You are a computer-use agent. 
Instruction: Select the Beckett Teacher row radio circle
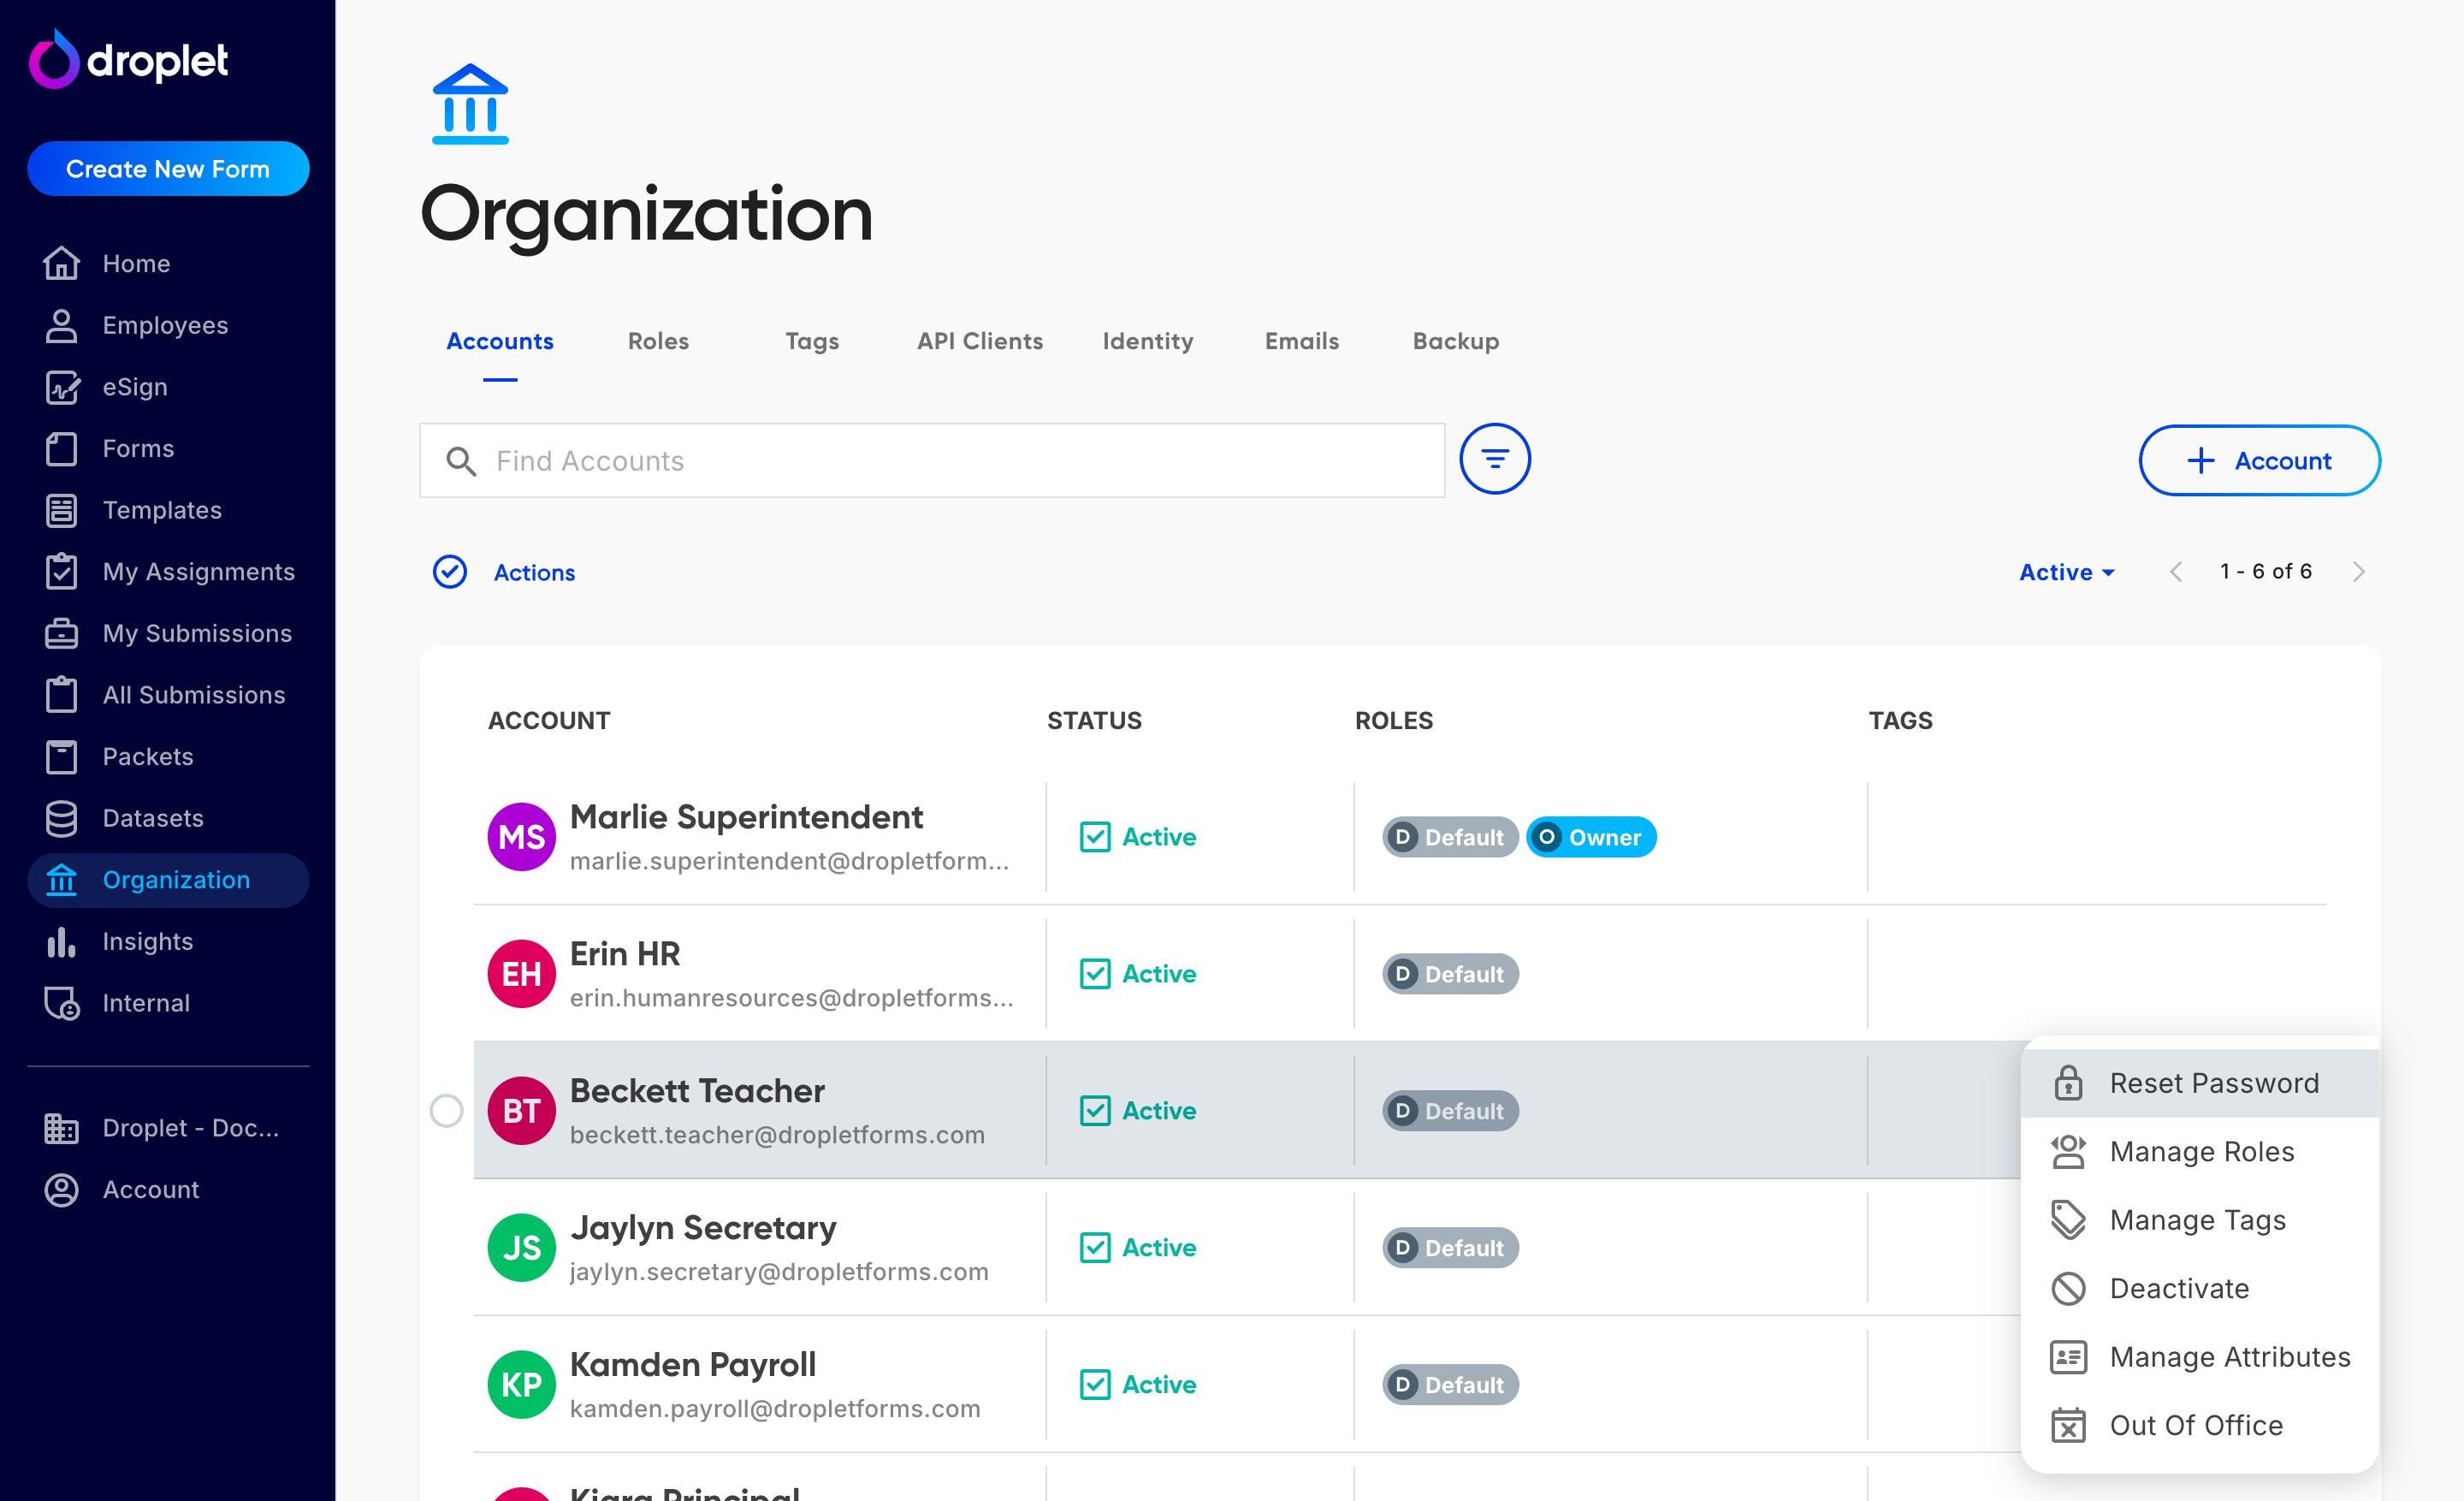[x=446, y=1110]
